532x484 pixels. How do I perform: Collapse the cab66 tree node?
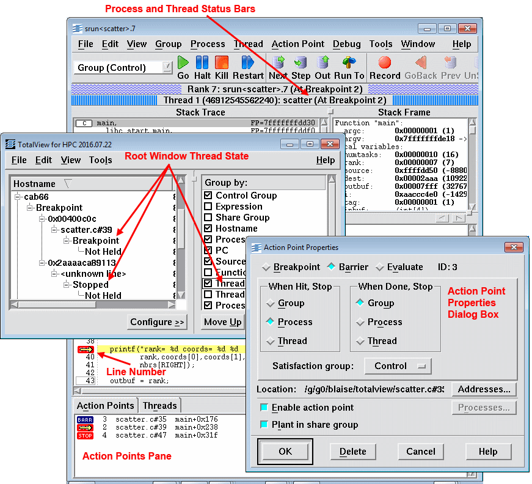point(17,197)
